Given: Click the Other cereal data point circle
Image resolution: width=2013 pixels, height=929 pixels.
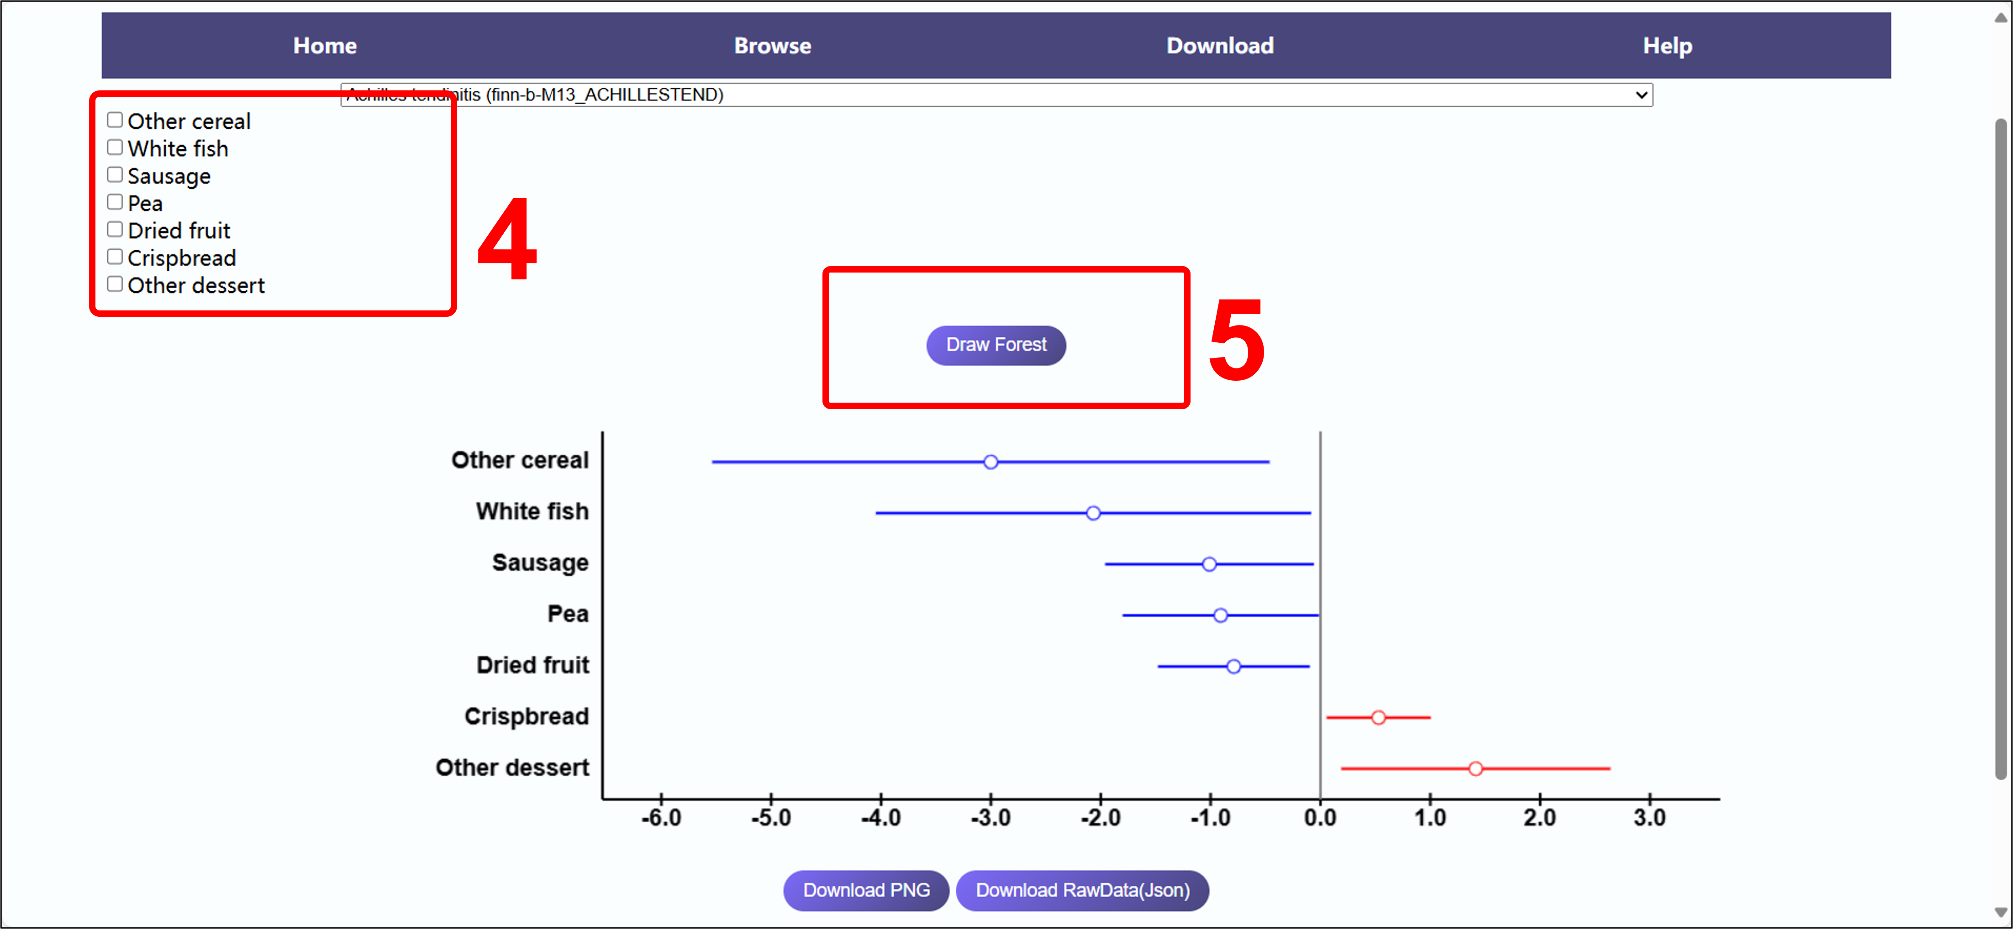Looking at the screenshot, I should coord(990,462).
